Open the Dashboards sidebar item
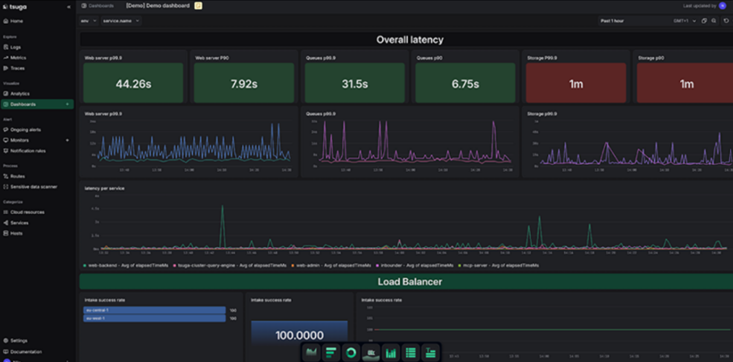This screenshot has height=362, width=733. [x=37, y=104]
